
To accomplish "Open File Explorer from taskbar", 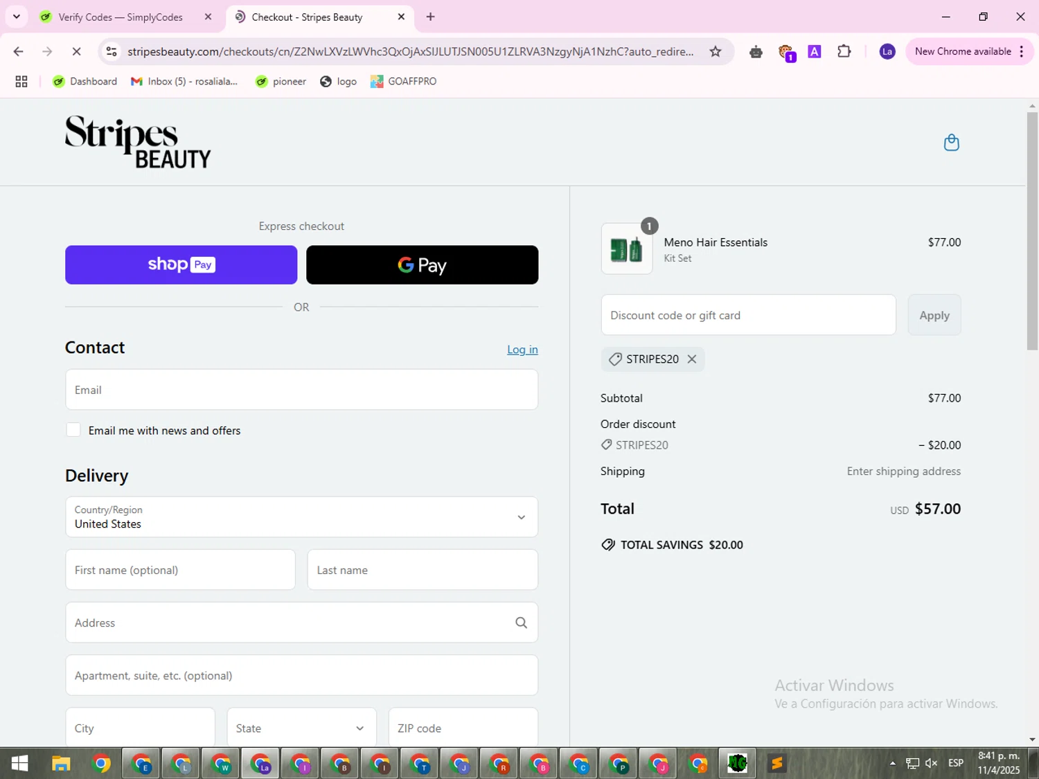I will tap(61, 763).
